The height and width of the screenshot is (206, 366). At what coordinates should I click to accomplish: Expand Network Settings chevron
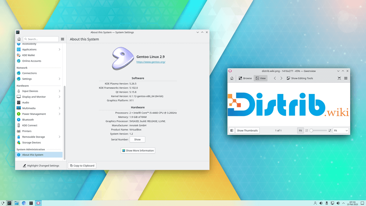(59, 79)
